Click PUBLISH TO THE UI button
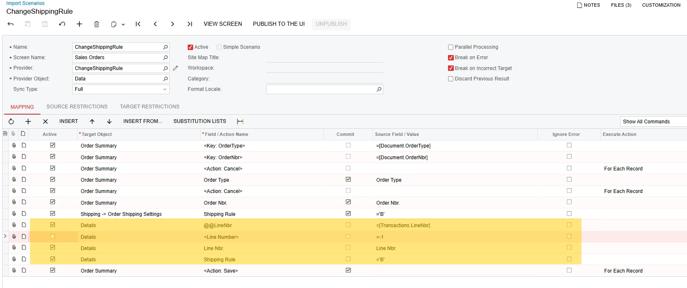687x288 pixels. click(279, 24)
